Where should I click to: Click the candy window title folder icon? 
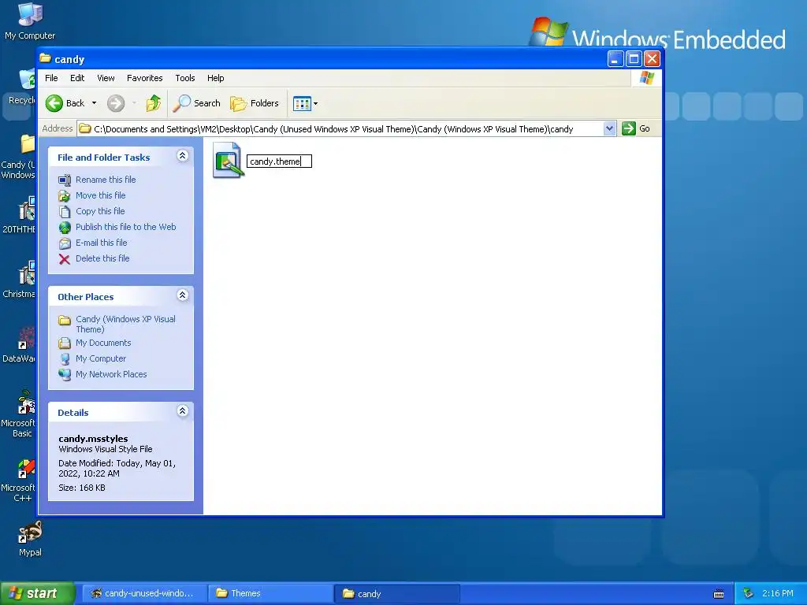click(45, 58)
